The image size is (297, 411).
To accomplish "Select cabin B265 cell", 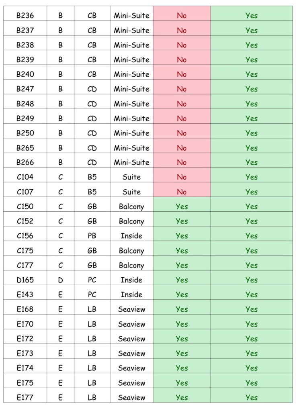I will coord(25,148).
